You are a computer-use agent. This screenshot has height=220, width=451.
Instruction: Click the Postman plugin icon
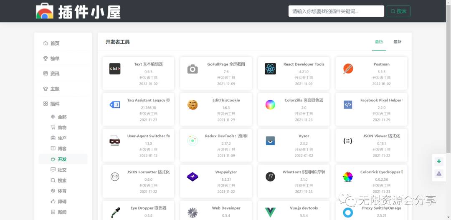tap(348, 69)
